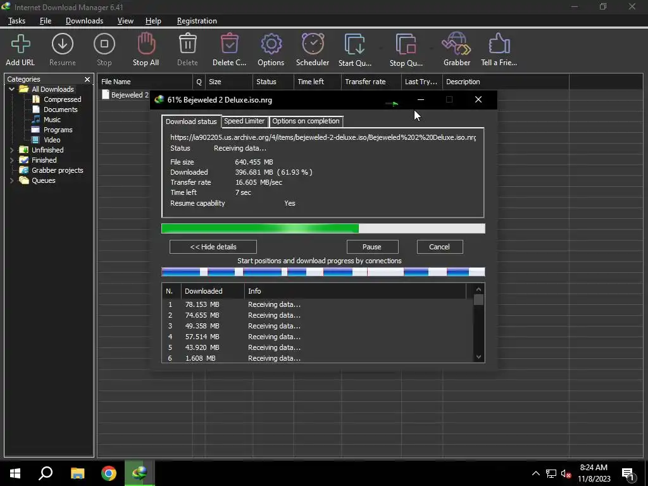Sort by Description column header
This screenshot has height=486, width=648.
click(506, 82)
